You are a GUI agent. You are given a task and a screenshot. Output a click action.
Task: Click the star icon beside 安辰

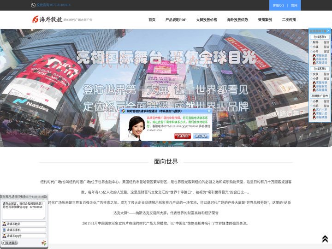coord(311,74)
